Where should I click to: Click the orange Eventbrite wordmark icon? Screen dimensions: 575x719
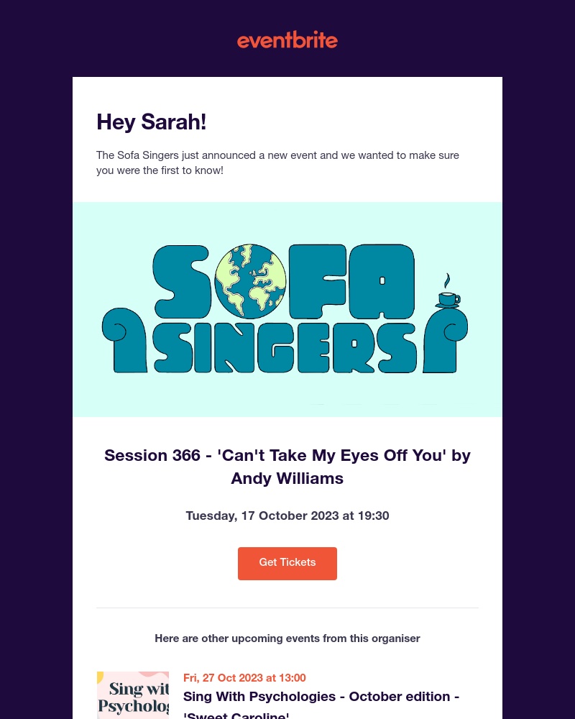point(287,40)
